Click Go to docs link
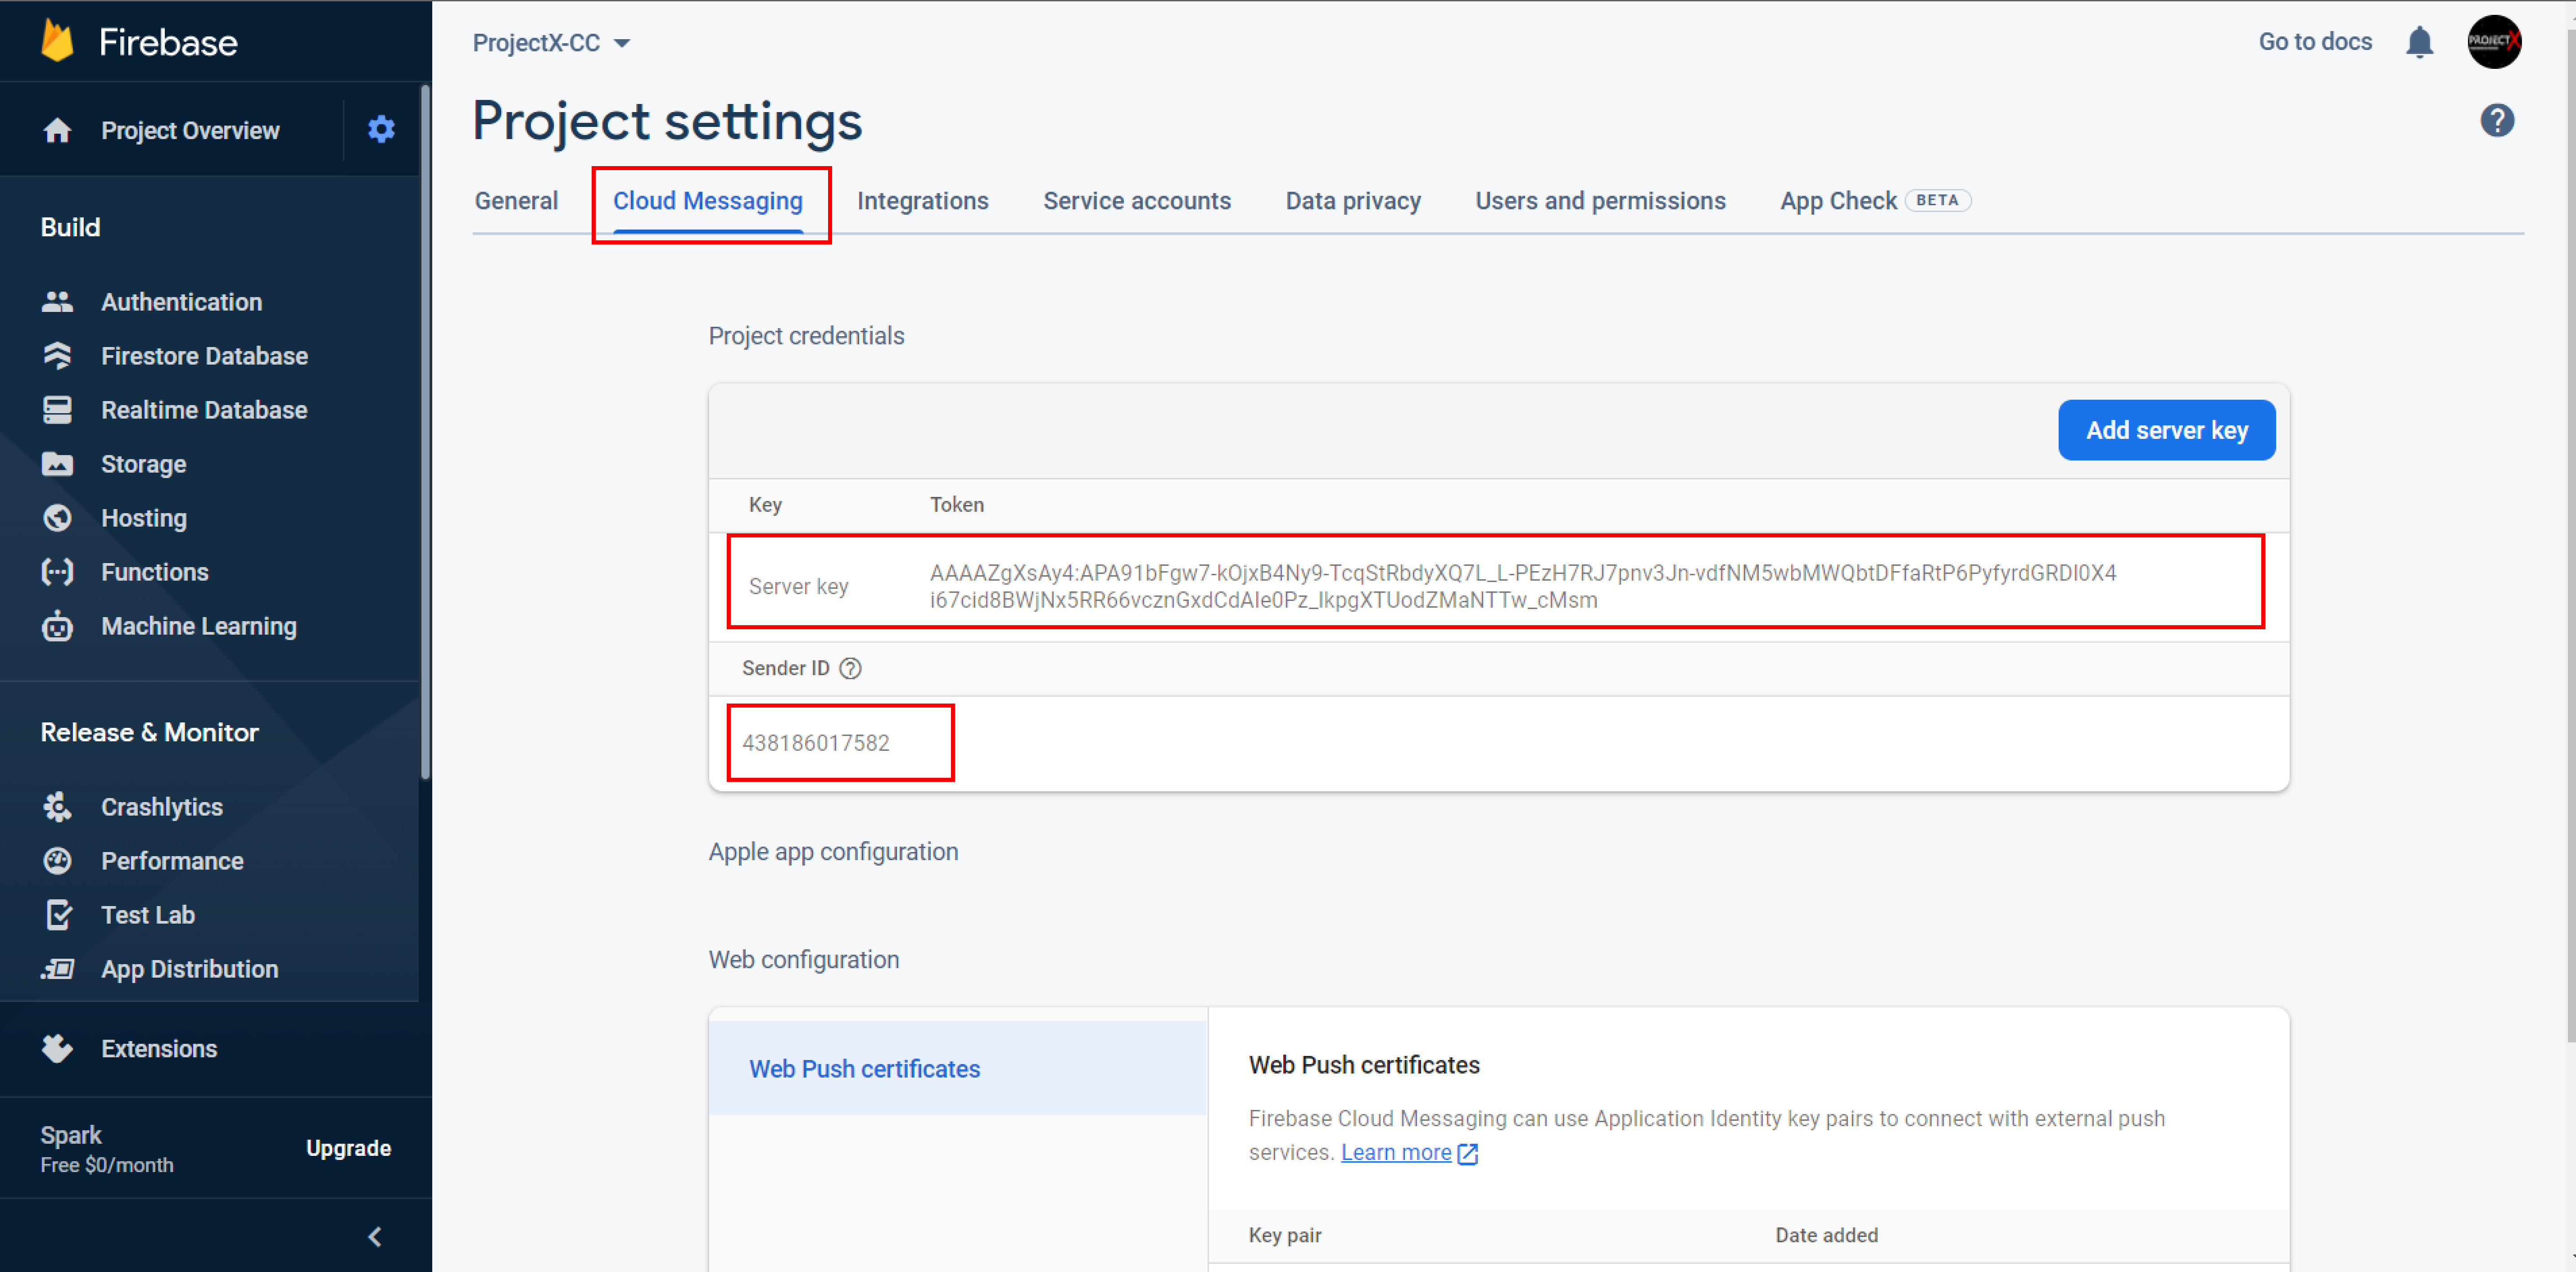 pyautogui.click(x=2315, y=42)
